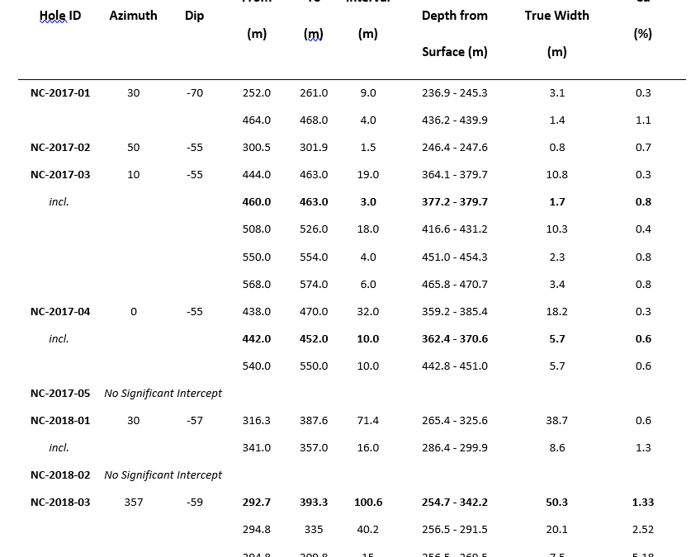
Task: Click hole ID NC-2018-03
Action: (60, 503)
